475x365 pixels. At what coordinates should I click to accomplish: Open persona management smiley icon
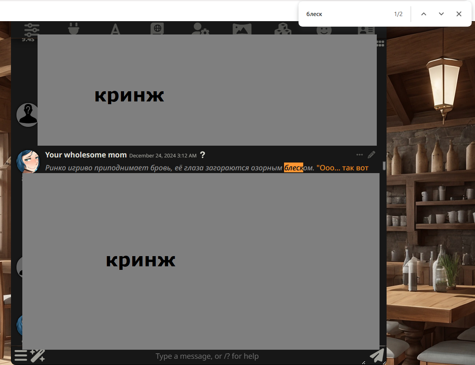(x=324, y=29)
